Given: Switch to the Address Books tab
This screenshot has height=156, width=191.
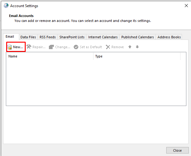Looking at the screenshot, I should click(169, 37).
